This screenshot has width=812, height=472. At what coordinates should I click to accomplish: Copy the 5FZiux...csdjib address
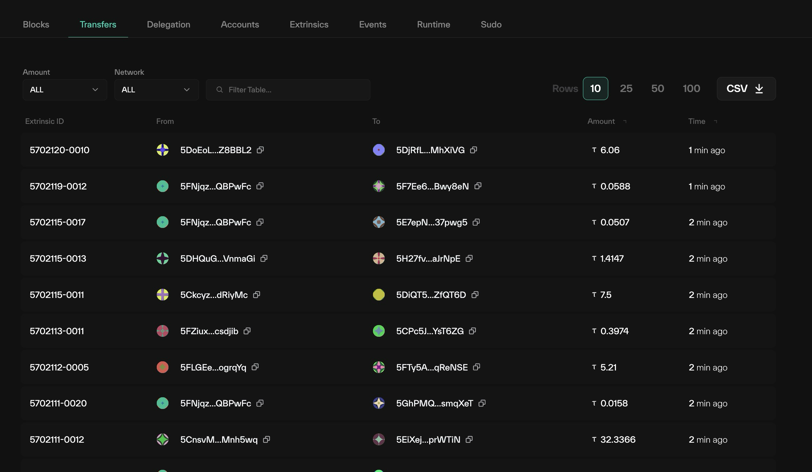(x=247, y=331)
